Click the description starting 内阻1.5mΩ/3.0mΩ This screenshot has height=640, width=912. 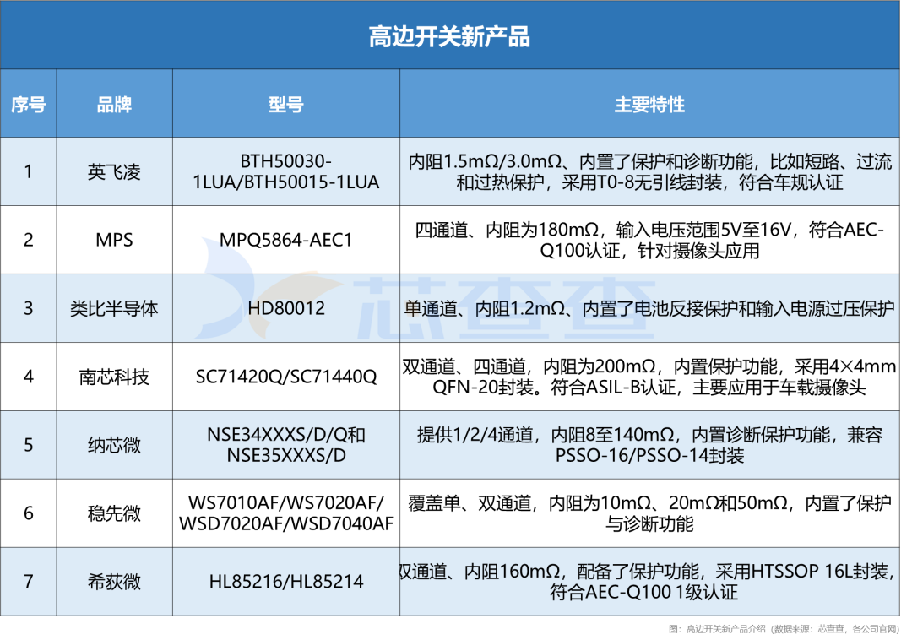(649, 171)
